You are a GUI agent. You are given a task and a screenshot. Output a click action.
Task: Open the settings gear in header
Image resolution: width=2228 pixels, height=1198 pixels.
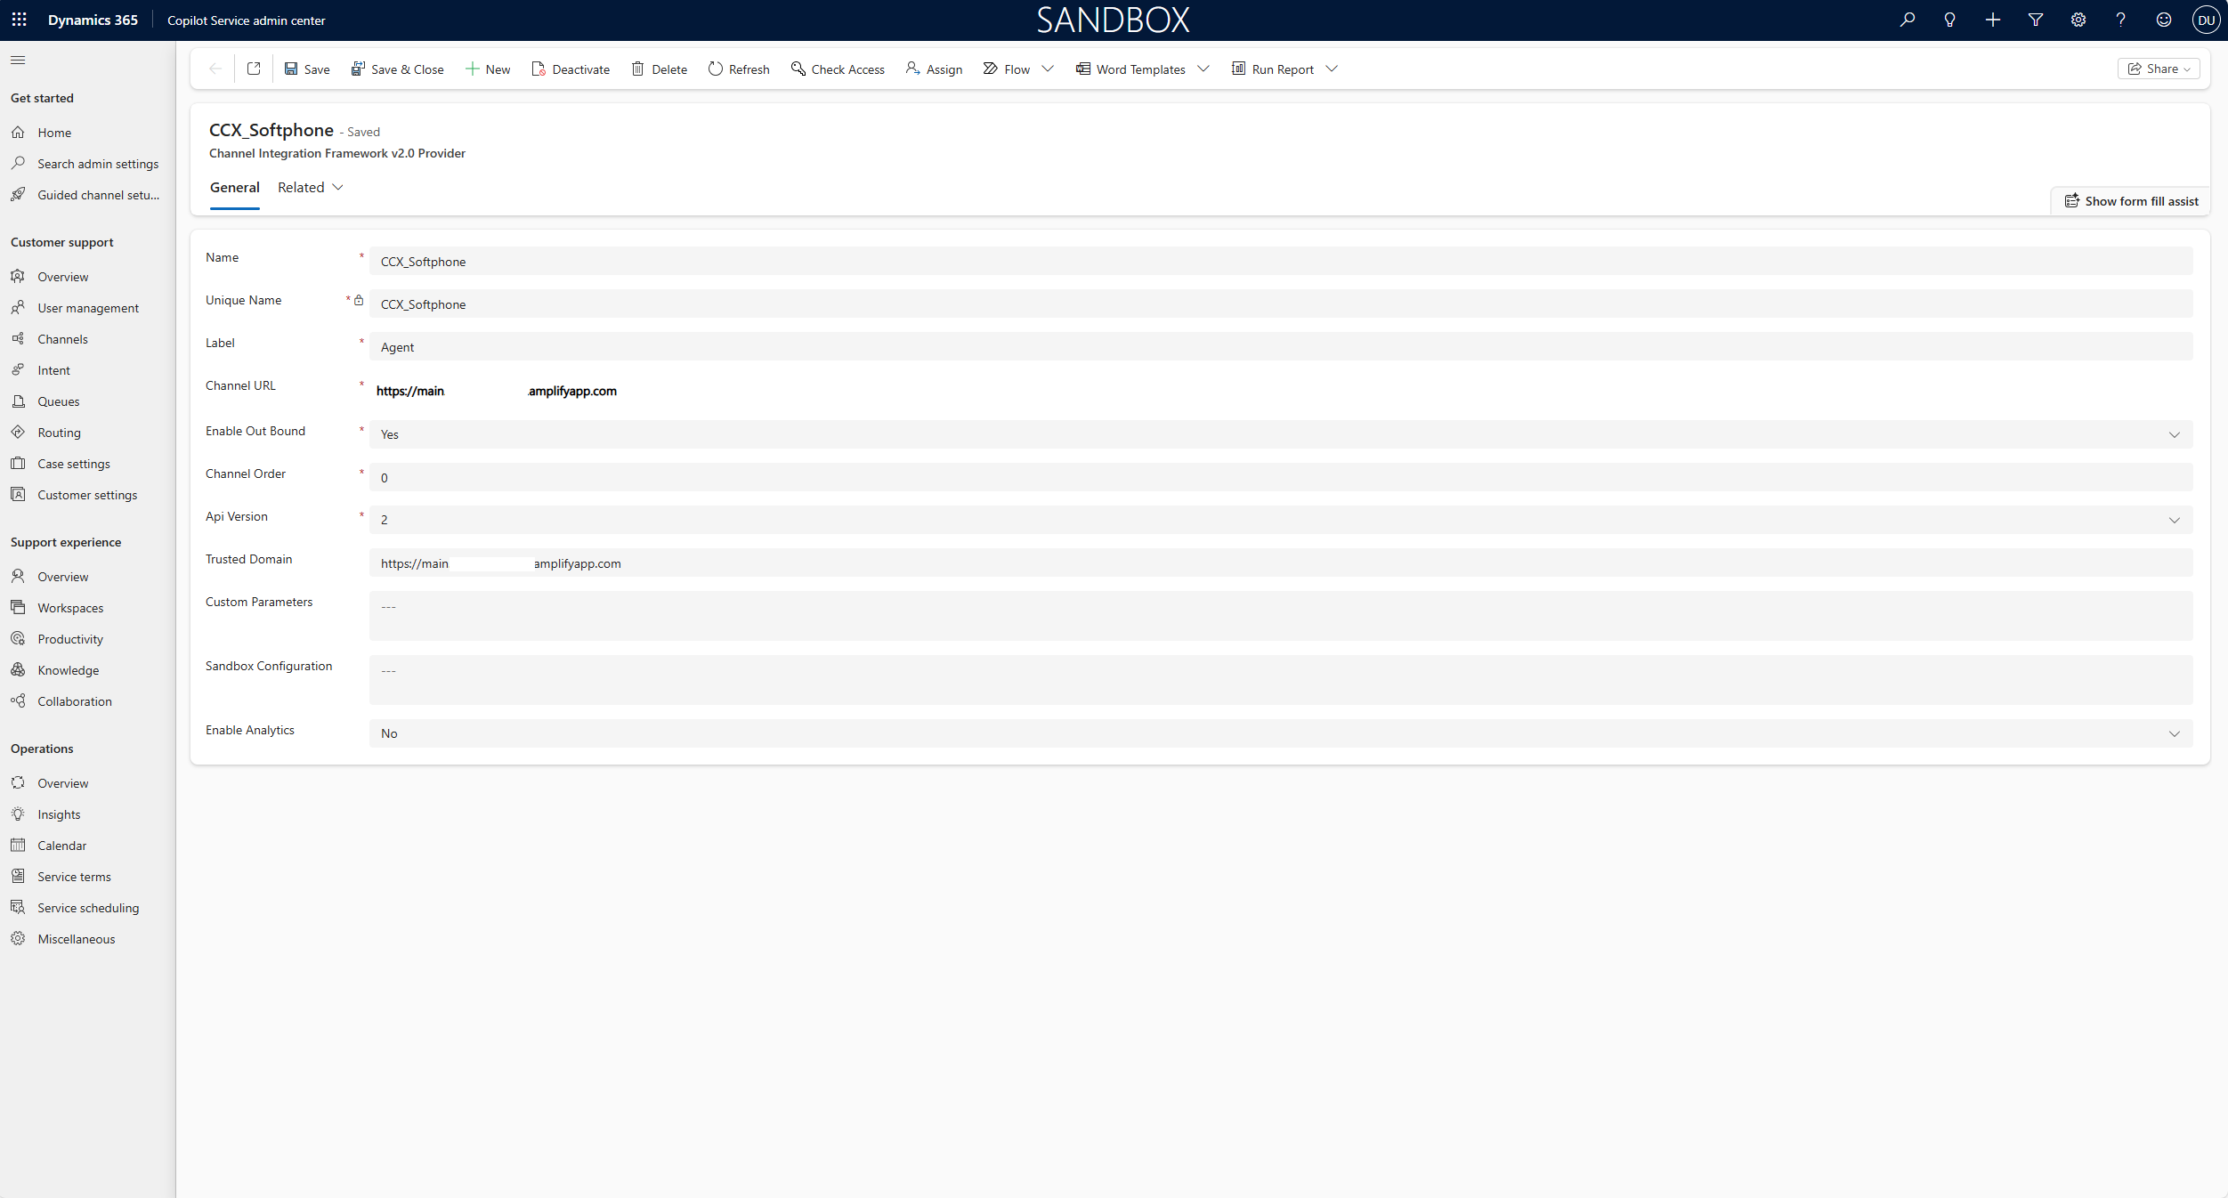point(2078,20)
